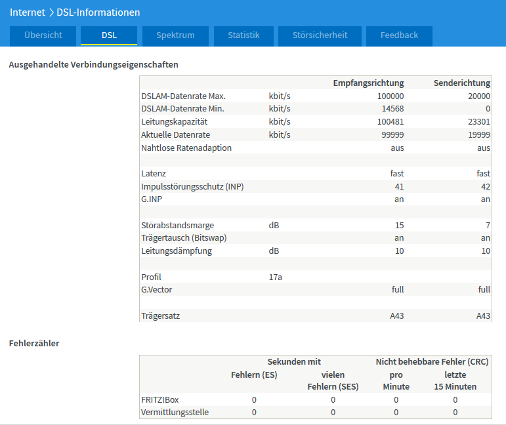This screenshot has height=425, width=506.
Task: Switch to the Spektrum tab
Action: pyautogui.click(x=175, y=35)
